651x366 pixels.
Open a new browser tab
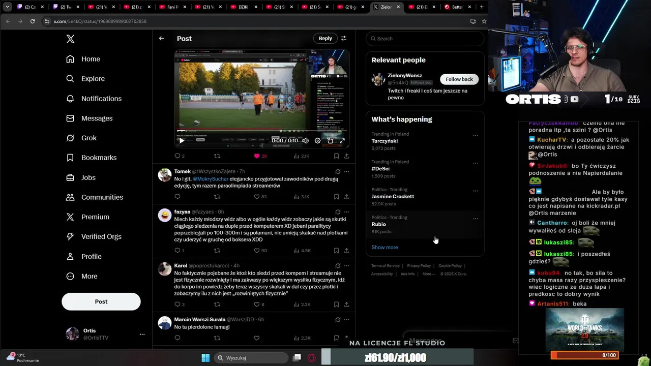pos(482,7)
